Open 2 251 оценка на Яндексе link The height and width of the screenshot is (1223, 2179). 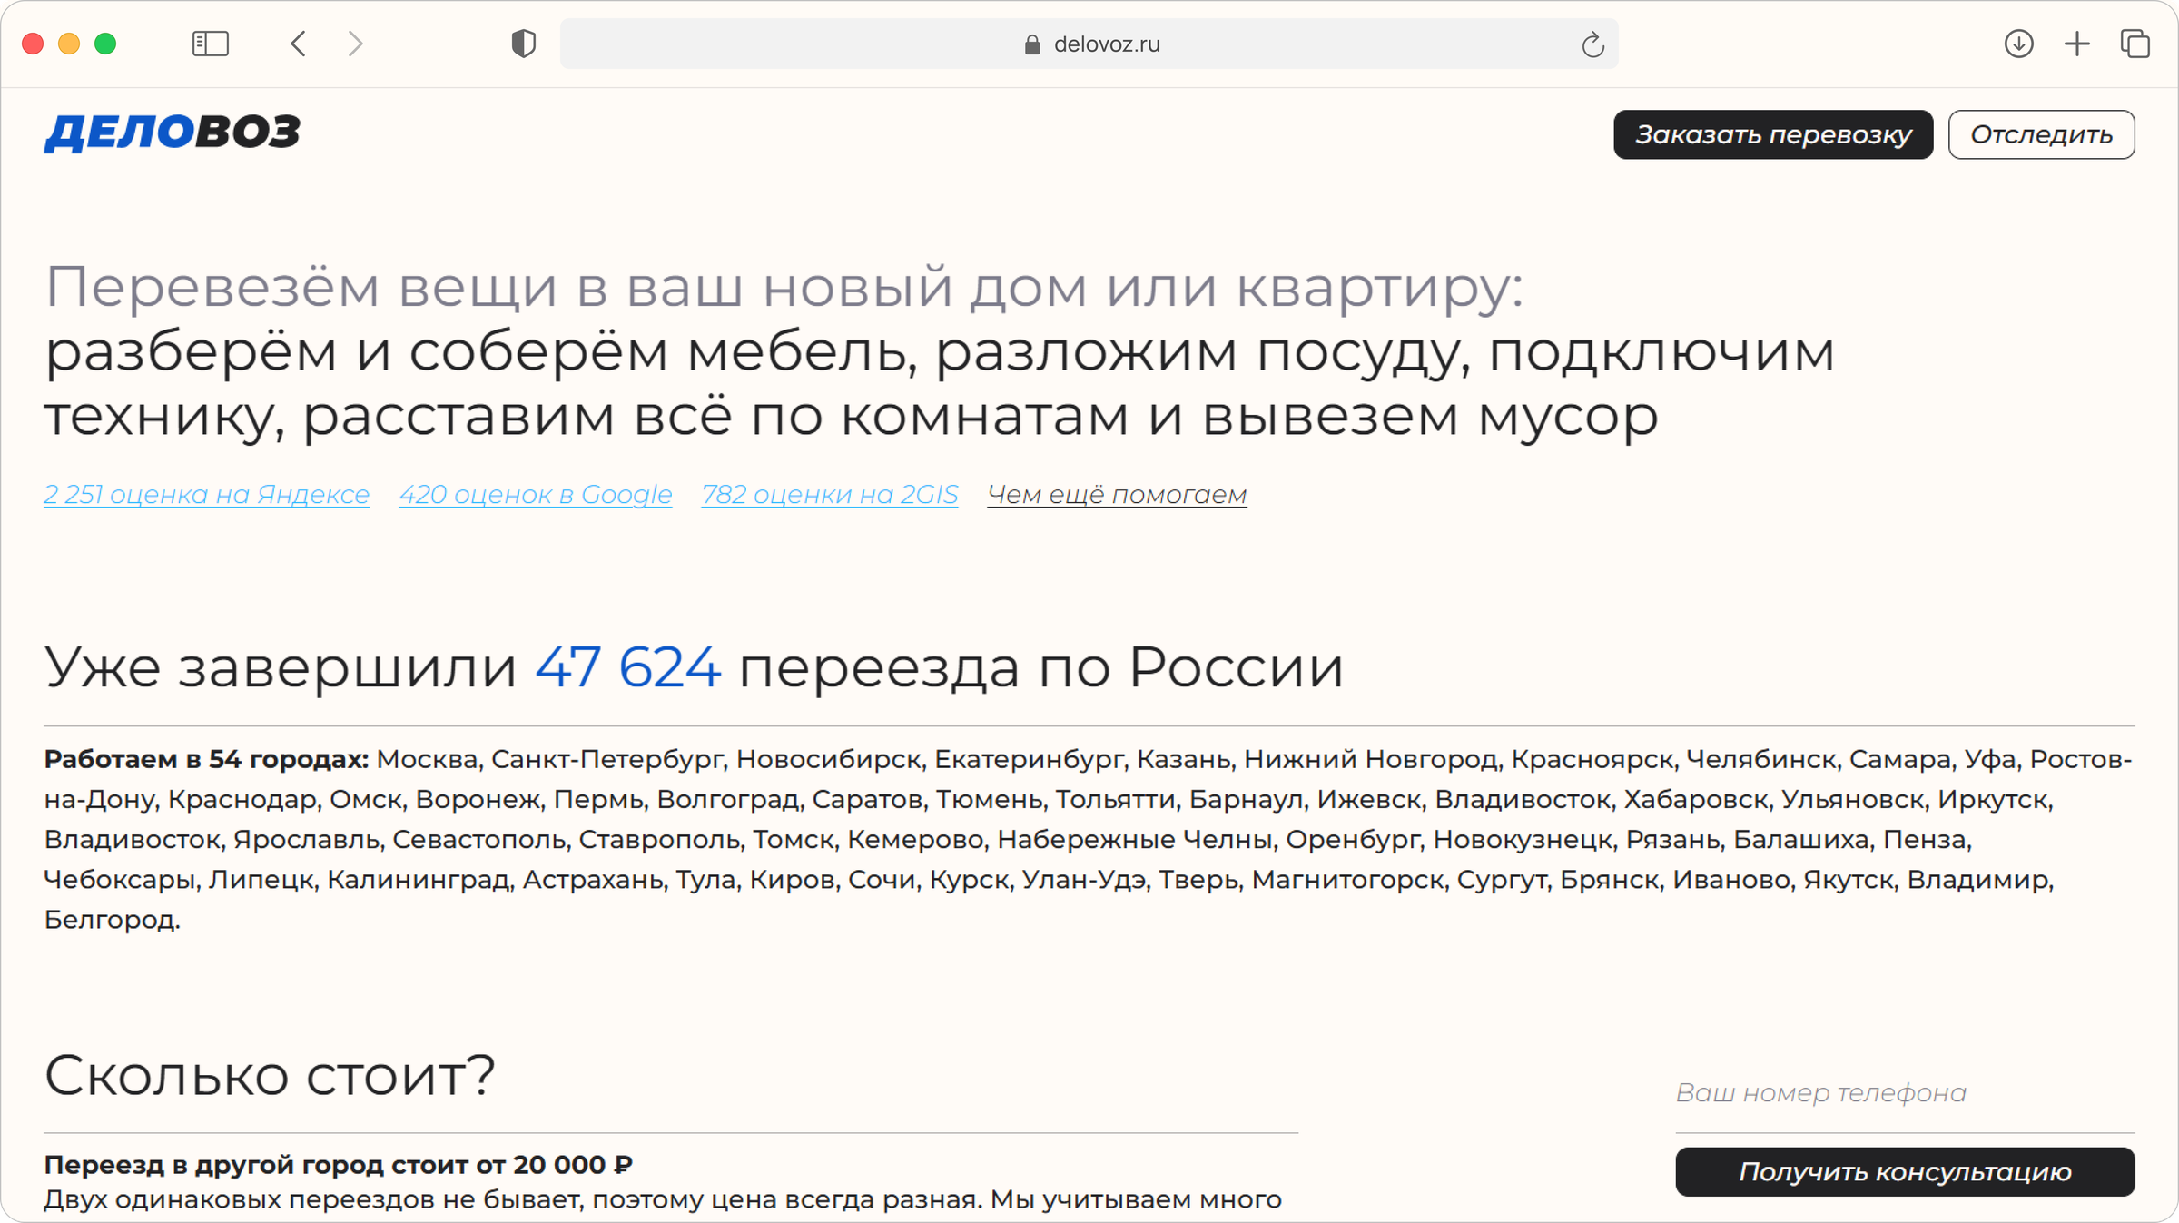coord(207,494)
